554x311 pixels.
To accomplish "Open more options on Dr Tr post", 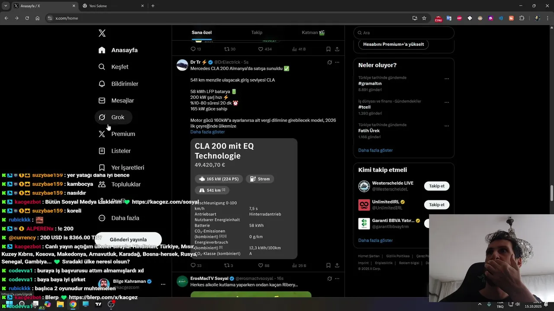I will (337, 62).
